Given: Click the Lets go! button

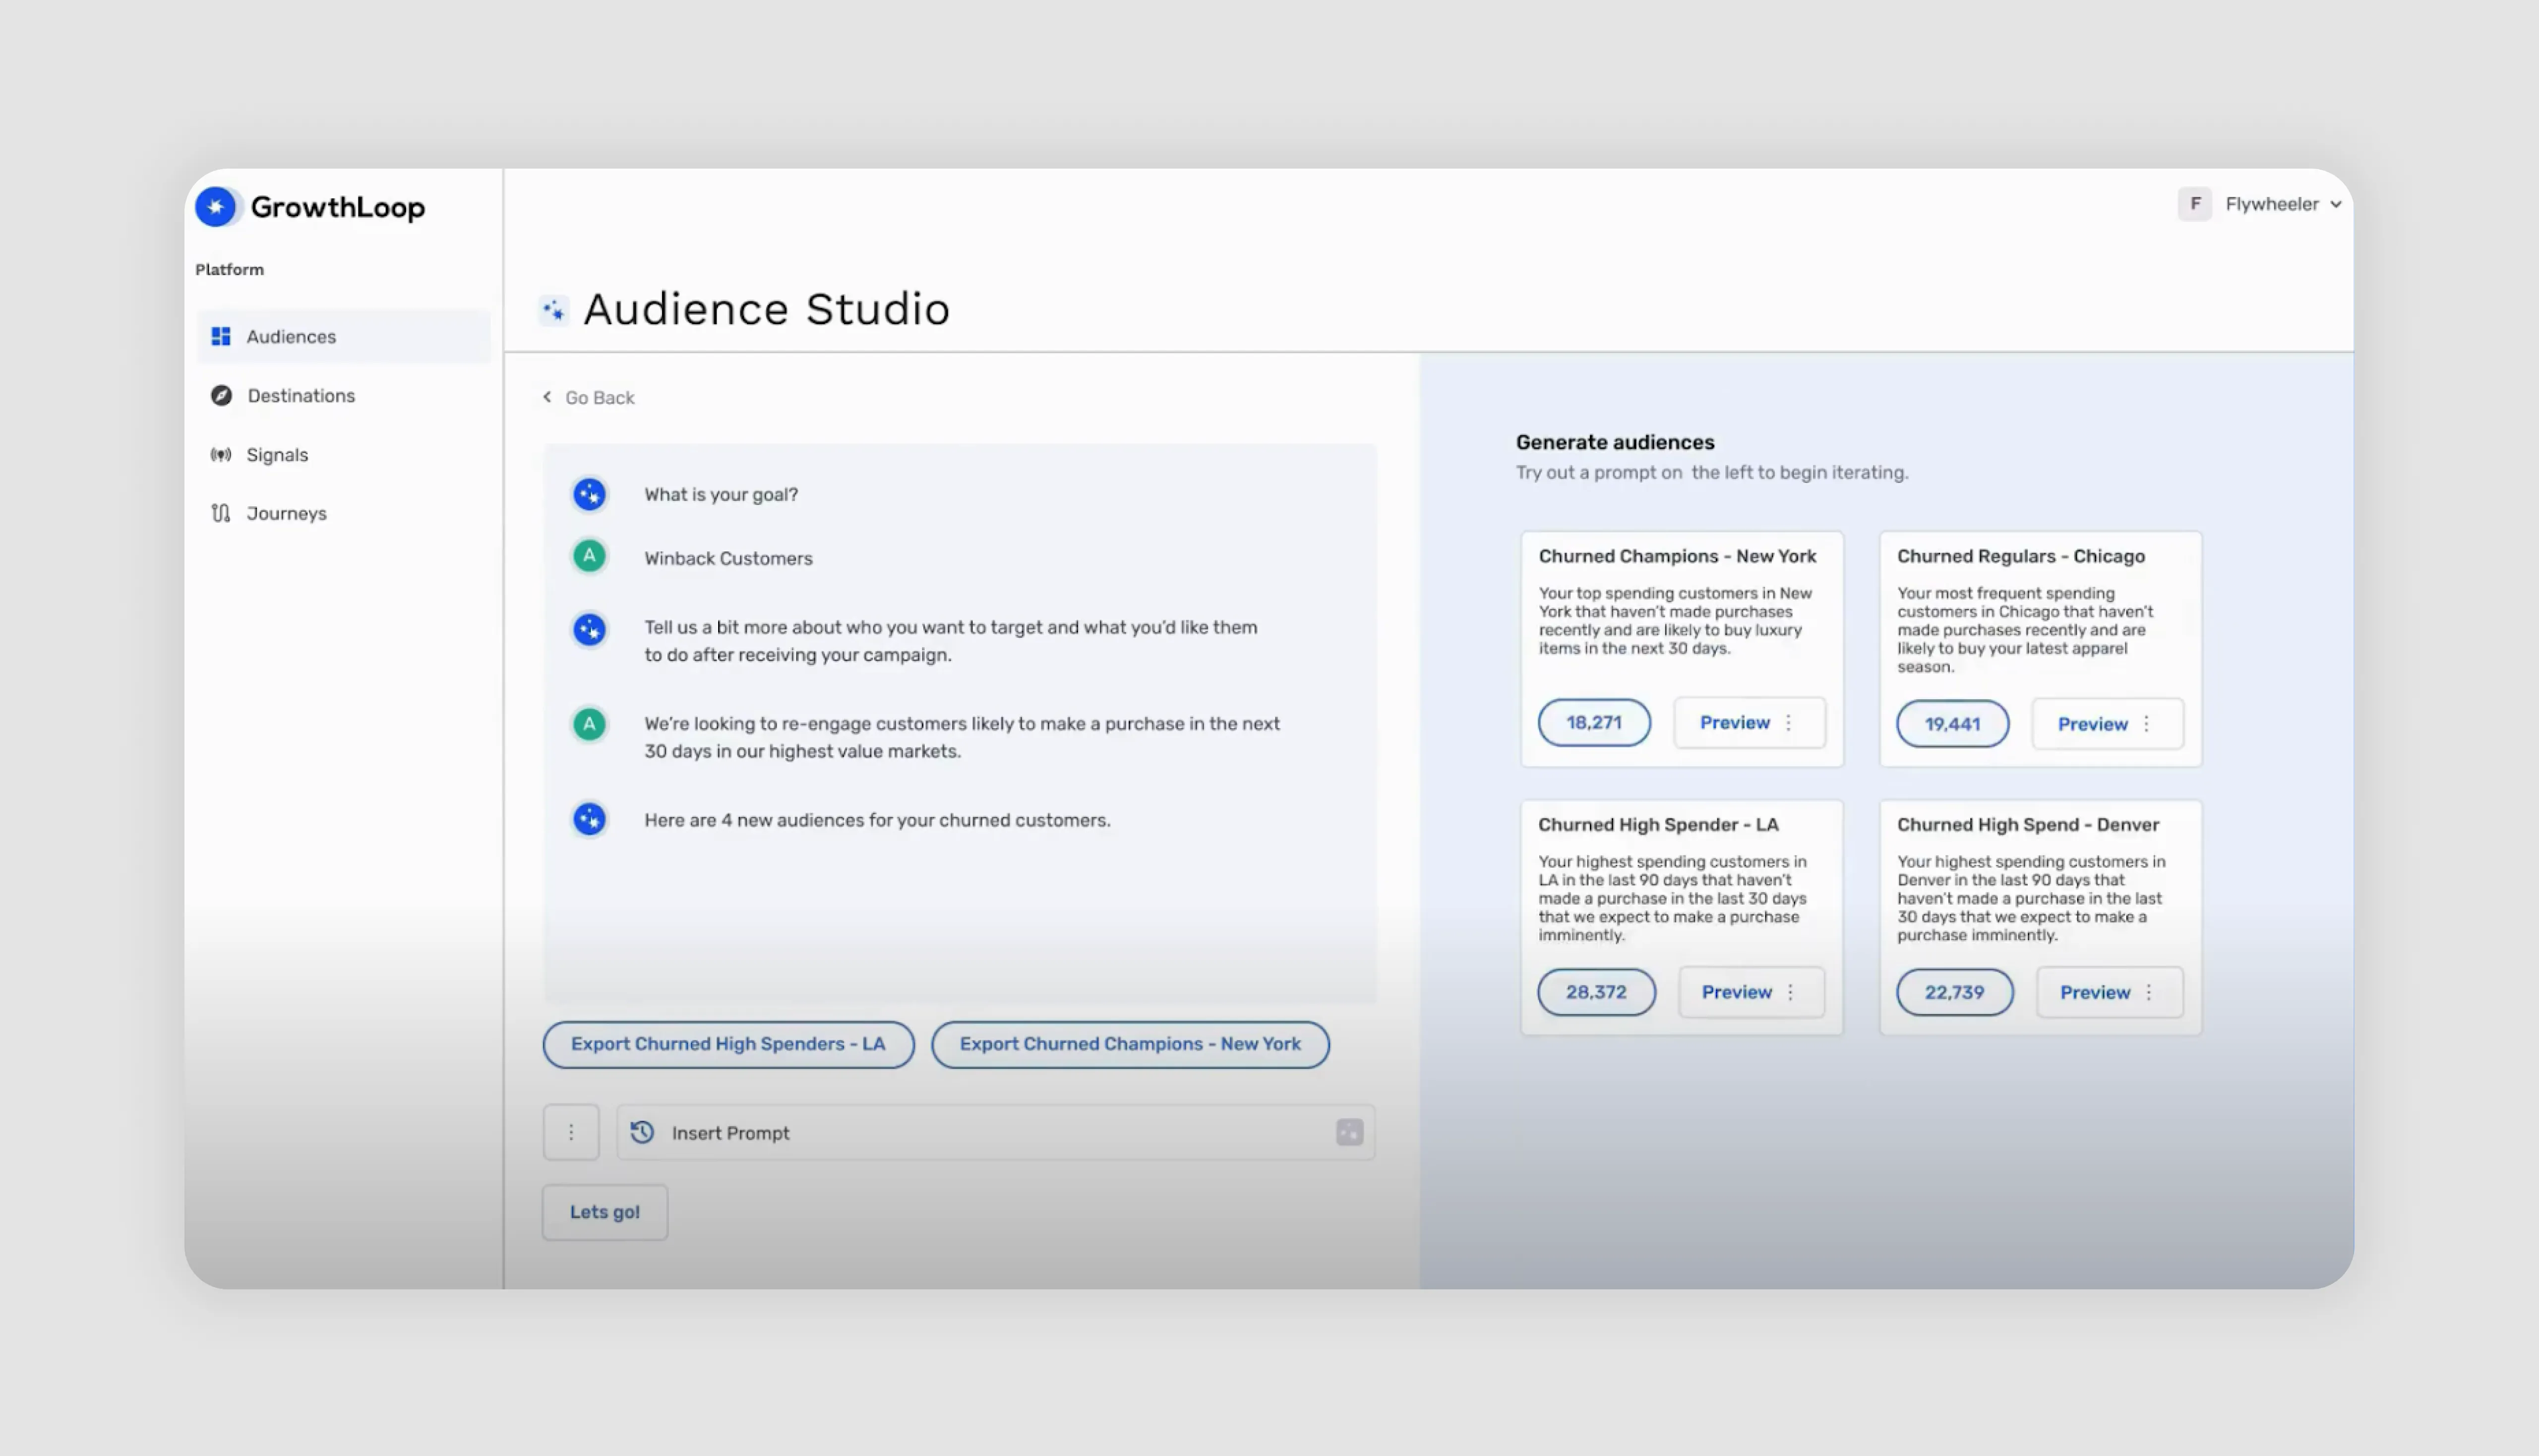Looking at the screenshot, I should [605, 1212].
